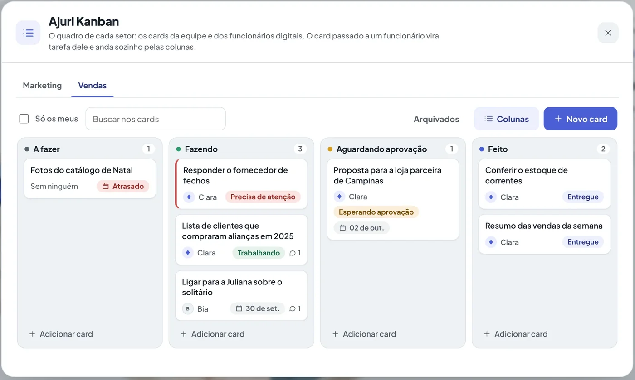Open the "Resumo das vendas da semana" card
Image resolution: width=635 pixels, height=380 pixels.
pyautogui.click(x=544, y=234)
